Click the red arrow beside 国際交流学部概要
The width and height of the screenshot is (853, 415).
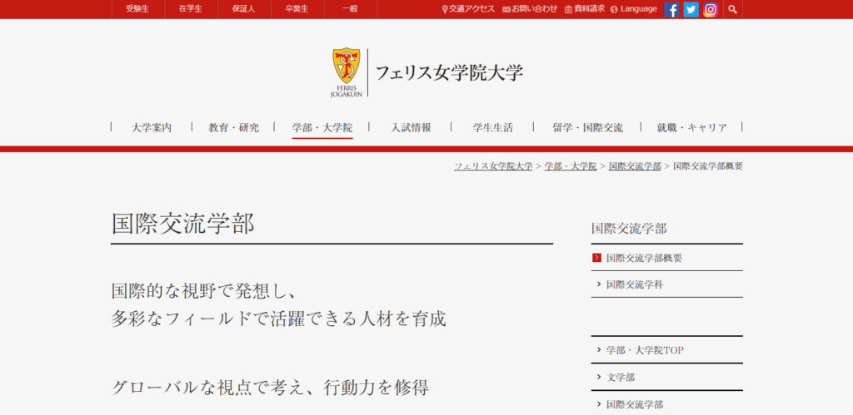tap(596, 258)
